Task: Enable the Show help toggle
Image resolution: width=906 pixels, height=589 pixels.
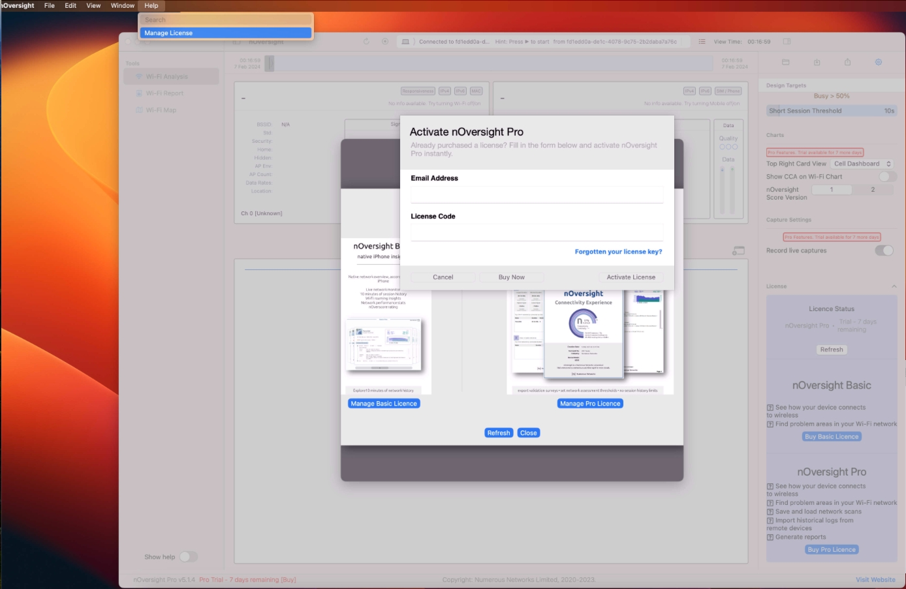Action: tap(188, 556)
